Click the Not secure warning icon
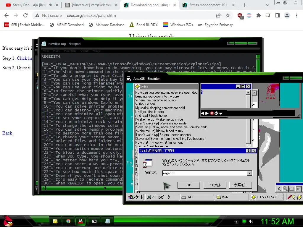Viewport: 303px width, 227px height. point(37,15)
